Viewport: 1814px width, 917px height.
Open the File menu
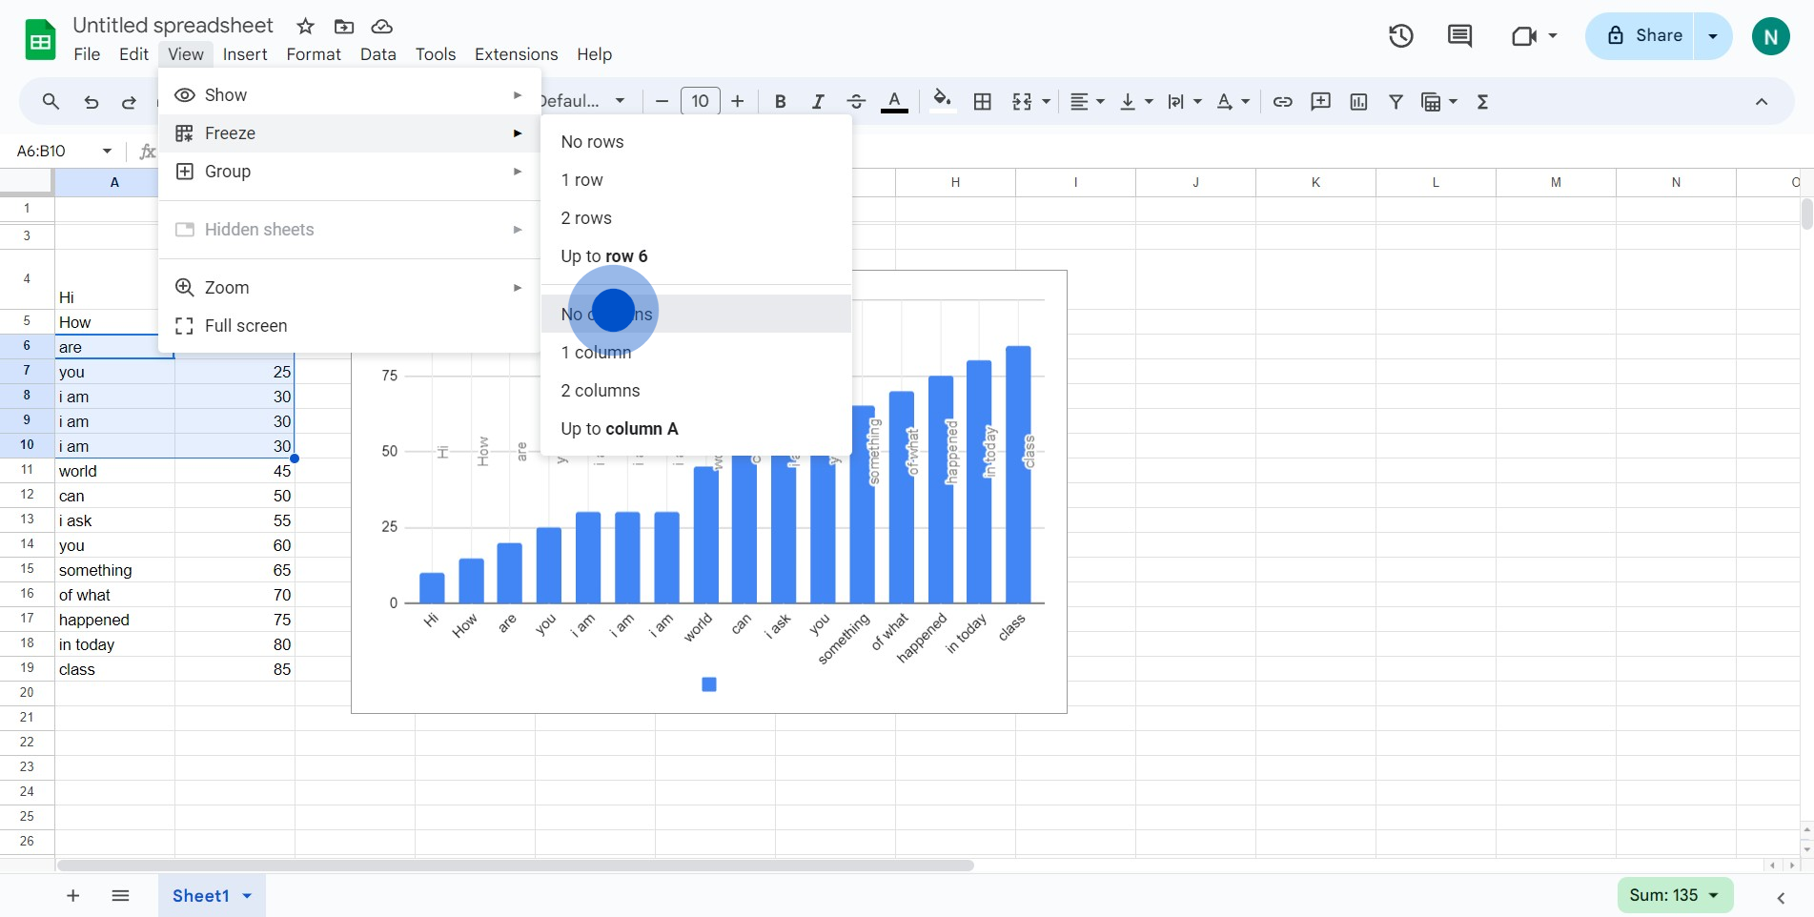pyautogui.click(x=87, y=54)
